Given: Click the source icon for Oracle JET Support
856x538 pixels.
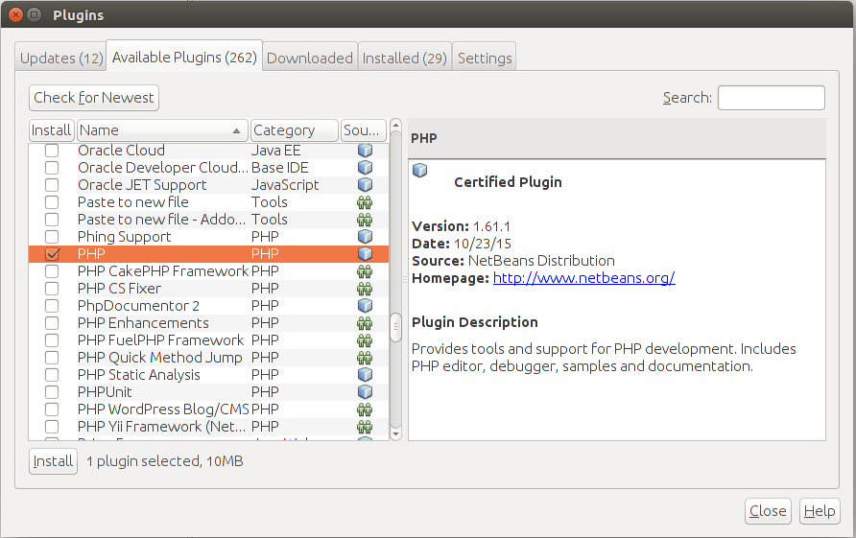Looking at the screenshot, I should 365,185.
